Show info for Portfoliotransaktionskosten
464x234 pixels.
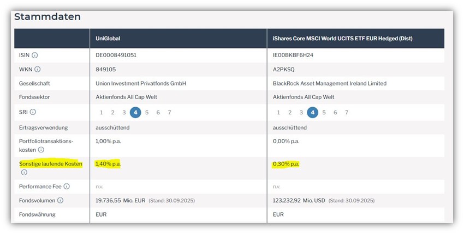point(41,150)
